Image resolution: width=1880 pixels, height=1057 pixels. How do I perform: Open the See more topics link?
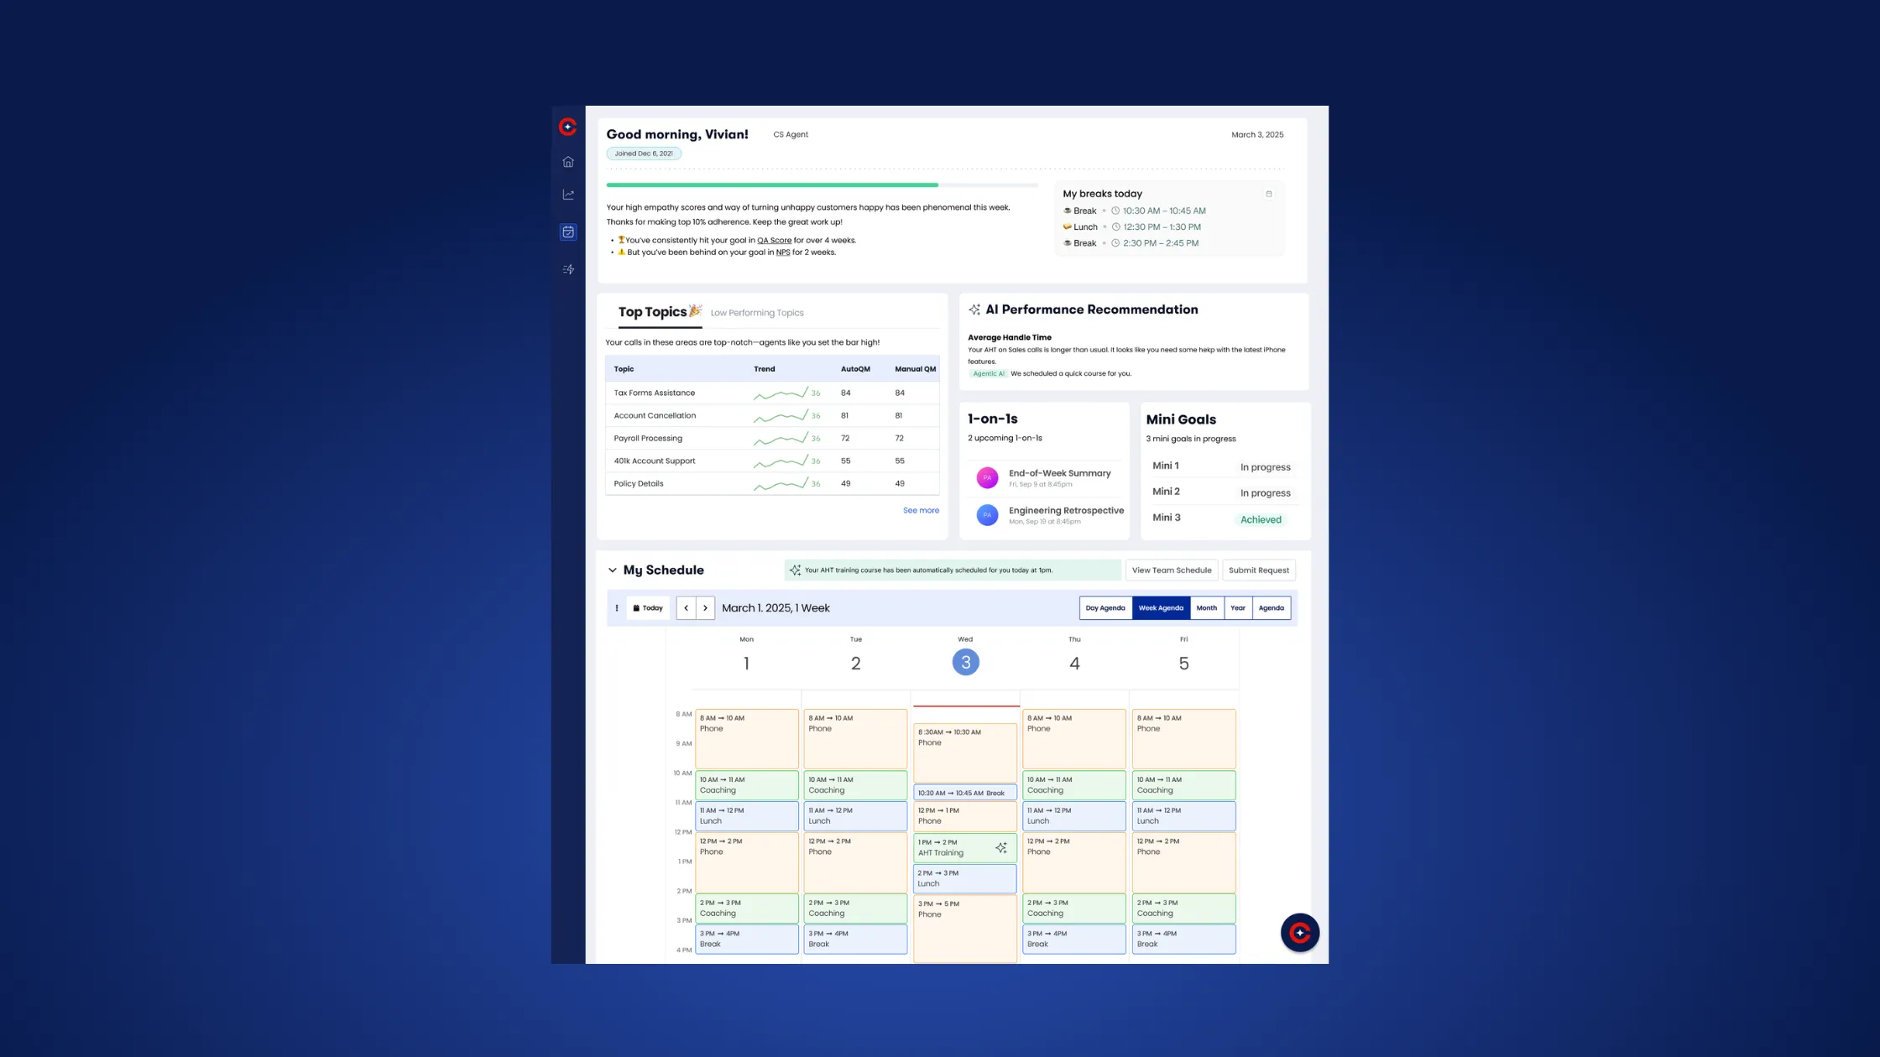tap(921, 510)
